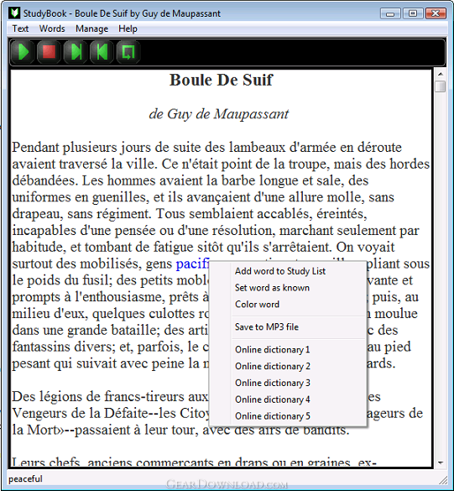
Task: Click the scrollbar up arrow
Action: tap(441, 74)
